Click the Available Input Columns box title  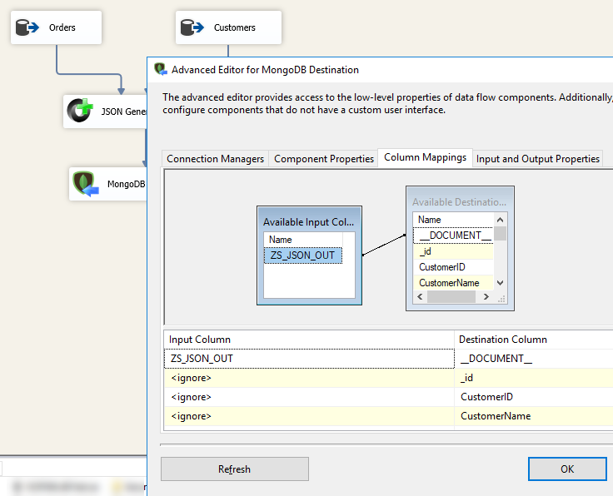pyautogui.click(x=308, y=222)
